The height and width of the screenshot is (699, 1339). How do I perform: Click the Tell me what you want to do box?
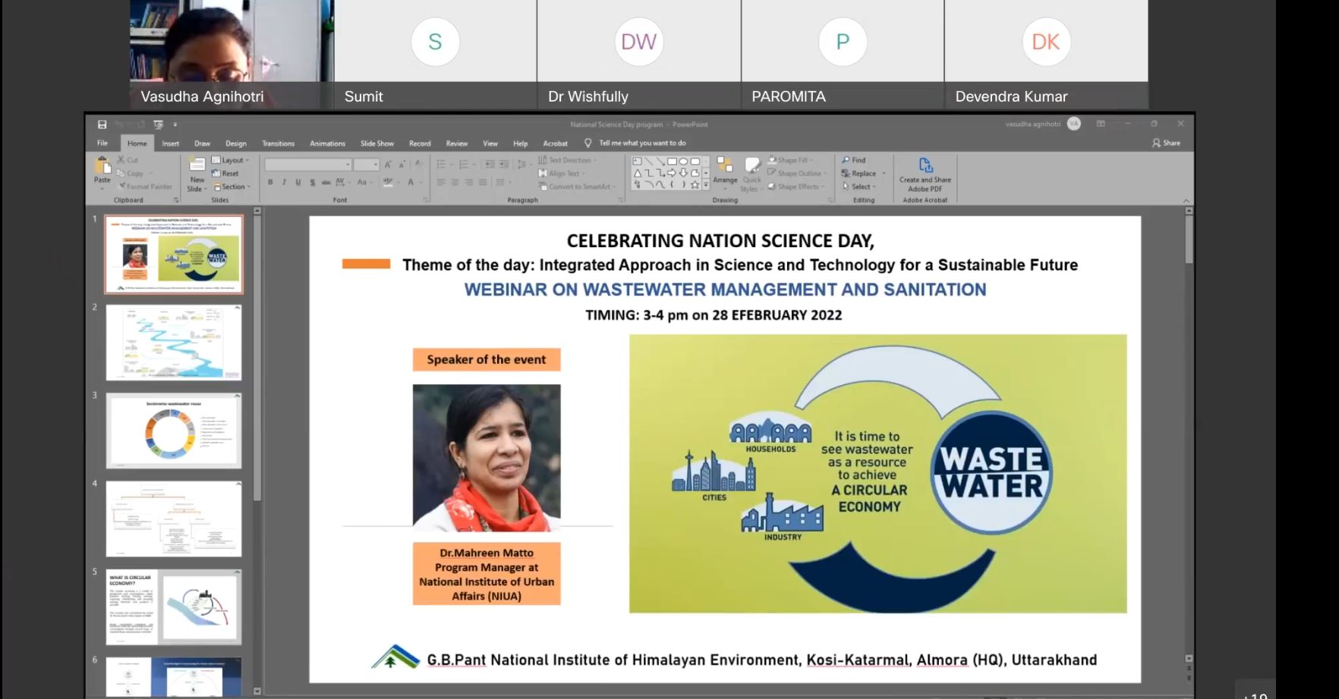coord(641,143)
